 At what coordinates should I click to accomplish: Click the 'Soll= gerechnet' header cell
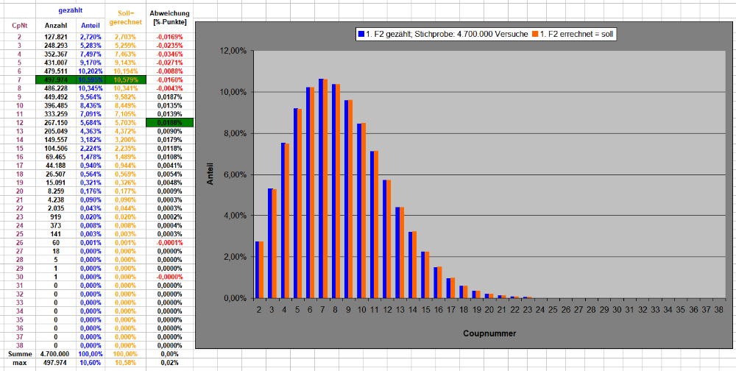click(127, 18)
